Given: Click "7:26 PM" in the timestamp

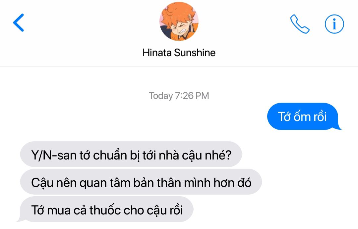Looking at the screenshot, I should tap(192, 96).
